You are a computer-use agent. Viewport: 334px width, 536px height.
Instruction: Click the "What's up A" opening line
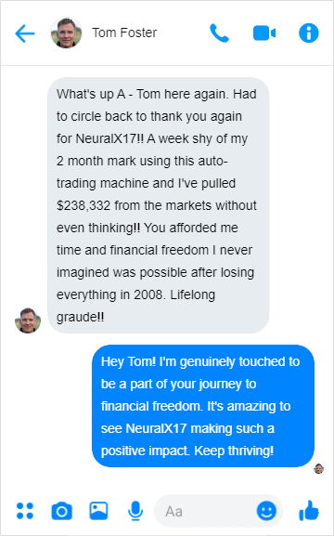pyautogui.click(x=91, y=94)
